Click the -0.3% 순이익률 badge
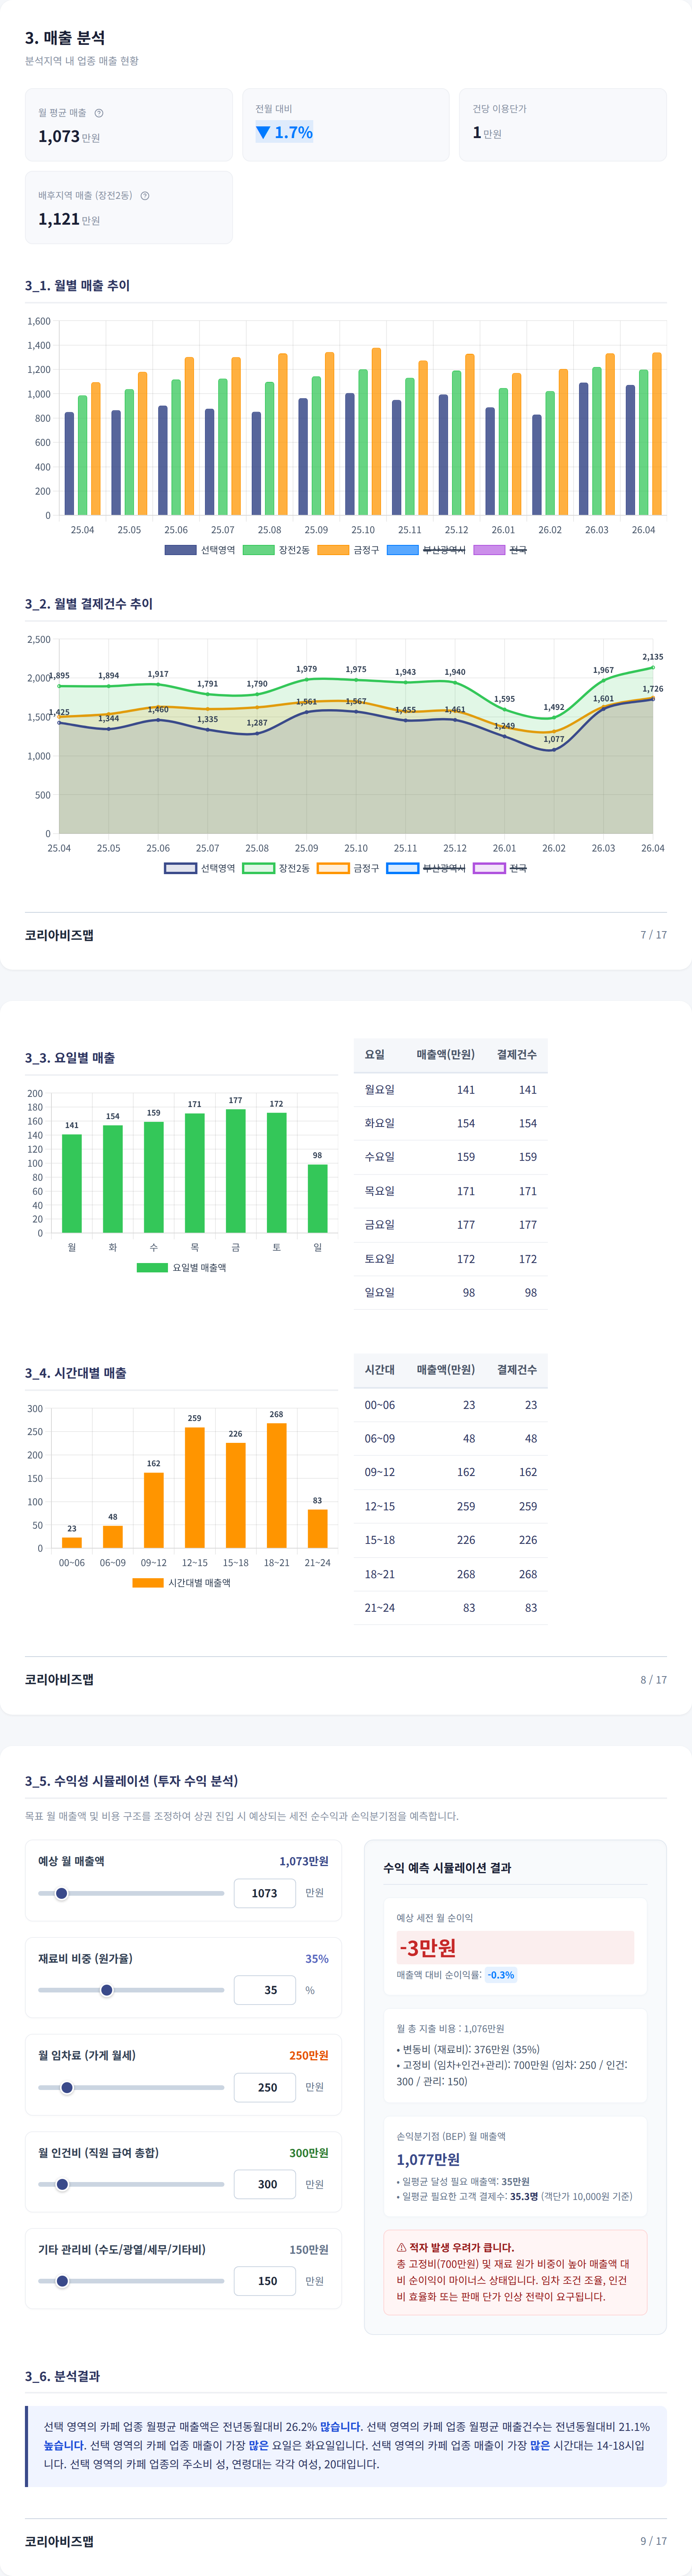 tap(501, 1975)
